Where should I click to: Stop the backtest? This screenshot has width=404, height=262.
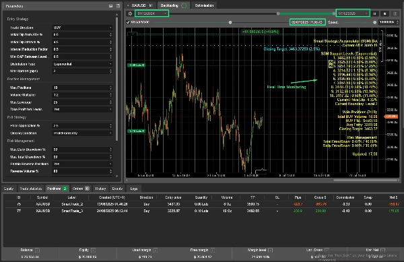pos(384,13)
